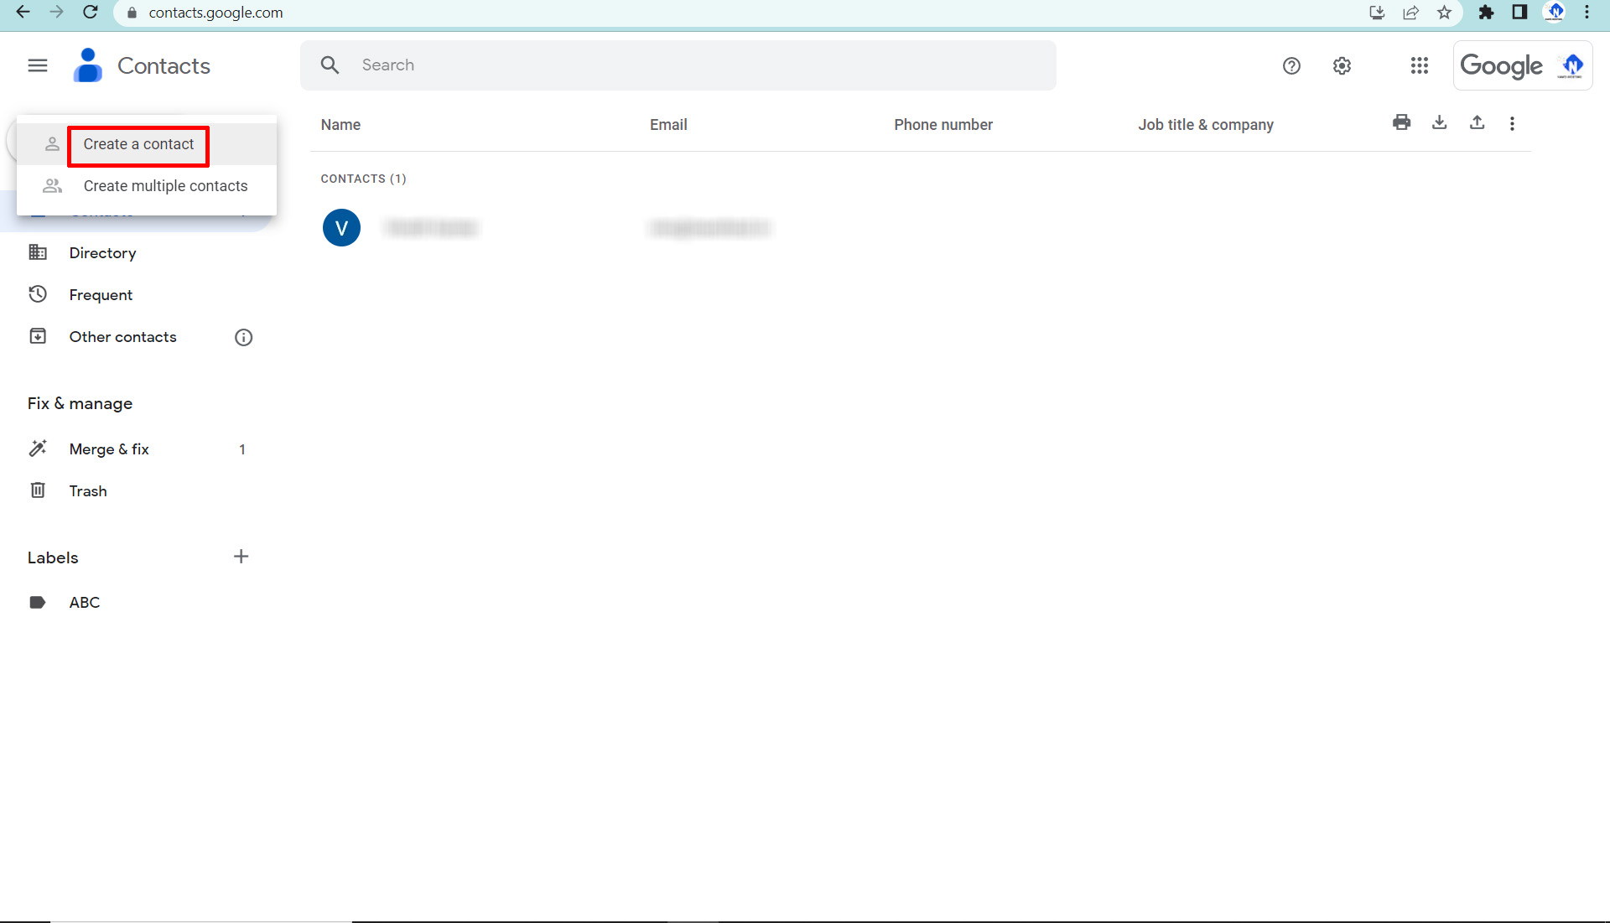Select Create multiple contacts
Viewport: 1610px width, 923px height.
click(x=164, y=185)
